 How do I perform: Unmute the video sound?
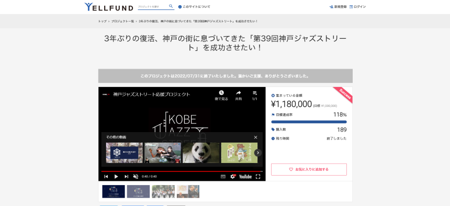pos(136,177)
